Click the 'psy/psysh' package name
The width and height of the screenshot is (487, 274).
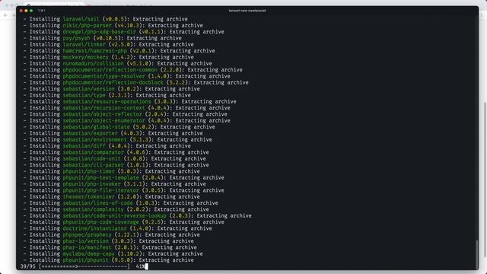76,38
